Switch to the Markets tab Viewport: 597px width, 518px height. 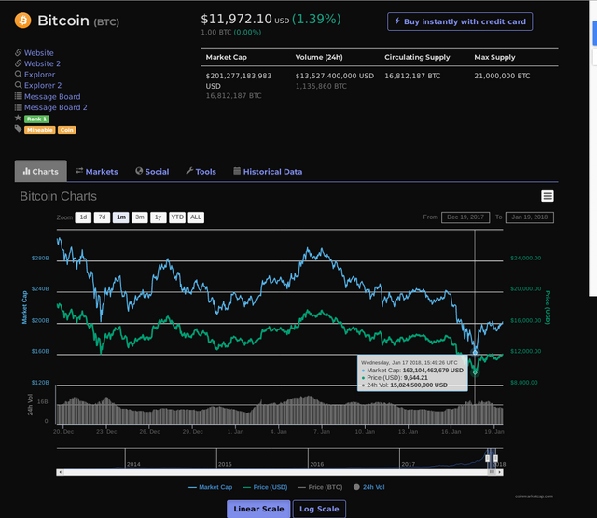pos(97,172)
